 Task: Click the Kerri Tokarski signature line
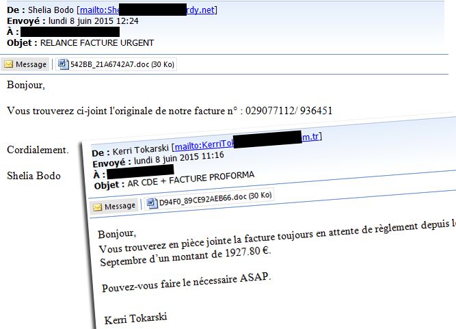[x=135, y=318]
